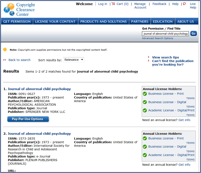Open Advanced Search Options link

pos(157,38)
